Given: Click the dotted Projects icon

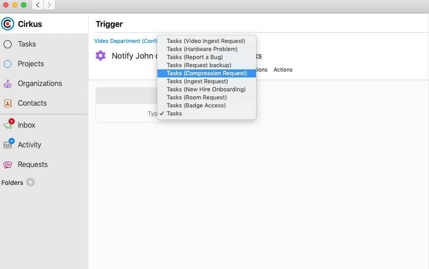Looking at the screenshot, I should [x=7, y=64].
